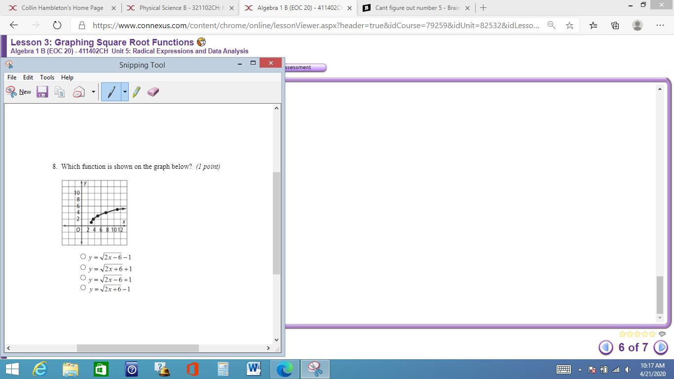Screen dimensions: 674x379
Task: Click the lesson page scroll-up arrow
Action: (x=660, y=89)
